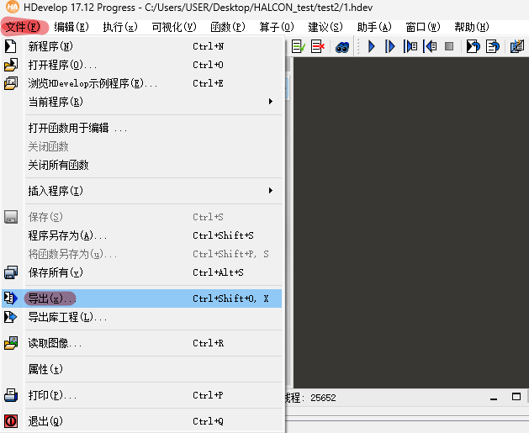Click the read image icon
The height and width of the screenshot is (433, 529).
pyautogui.click(x=11, y=343)
